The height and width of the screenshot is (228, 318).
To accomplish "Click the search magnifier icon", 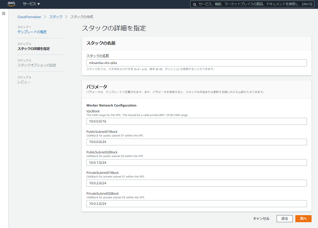I will click(x=195, y=4).
